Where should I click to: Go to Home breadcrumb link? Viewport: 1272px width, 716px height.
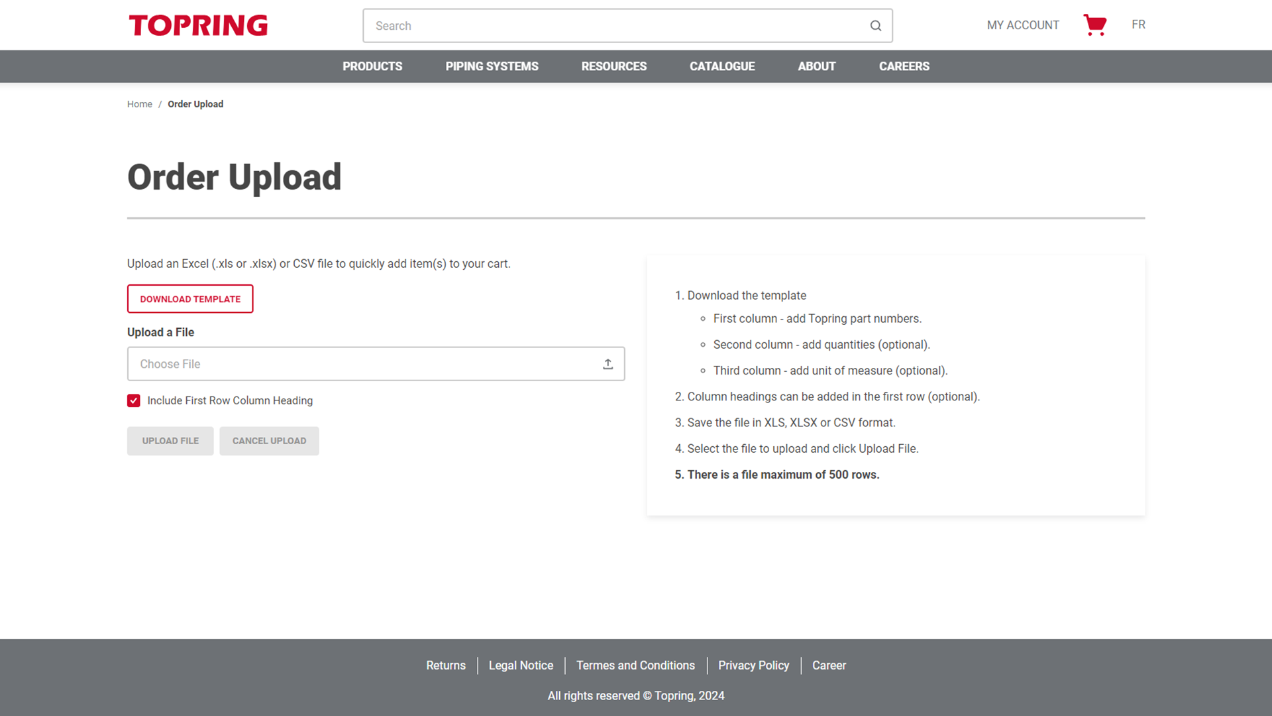tap(140, 104)
